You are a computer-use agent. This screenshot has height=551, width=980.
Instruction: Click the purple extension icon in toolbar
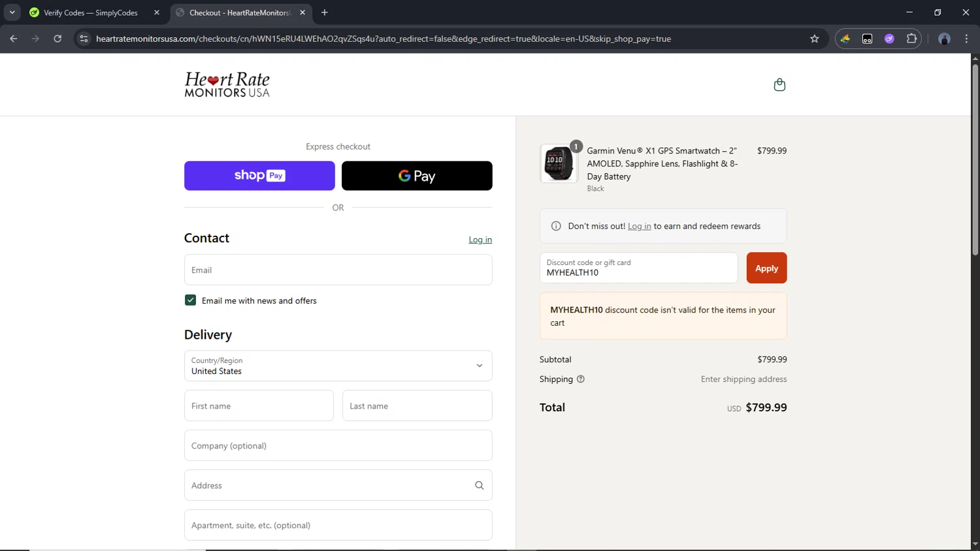click(889, 39)
